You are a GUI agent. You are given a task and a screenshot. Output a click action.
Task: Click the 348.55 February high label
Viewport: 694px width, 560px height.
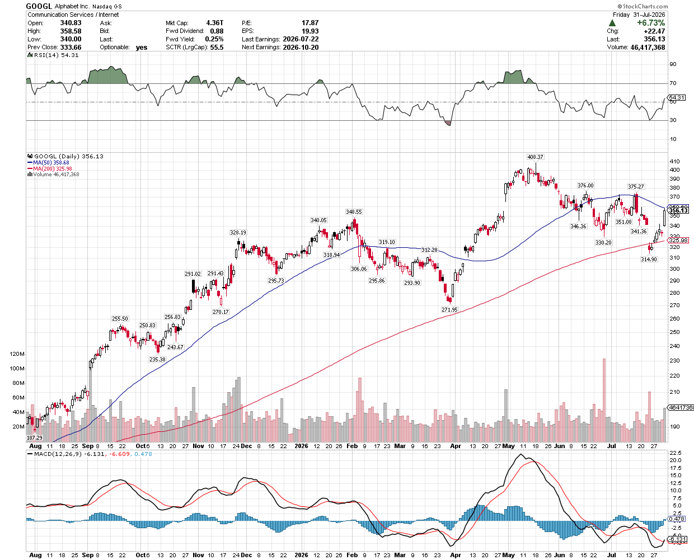(354, 212)
